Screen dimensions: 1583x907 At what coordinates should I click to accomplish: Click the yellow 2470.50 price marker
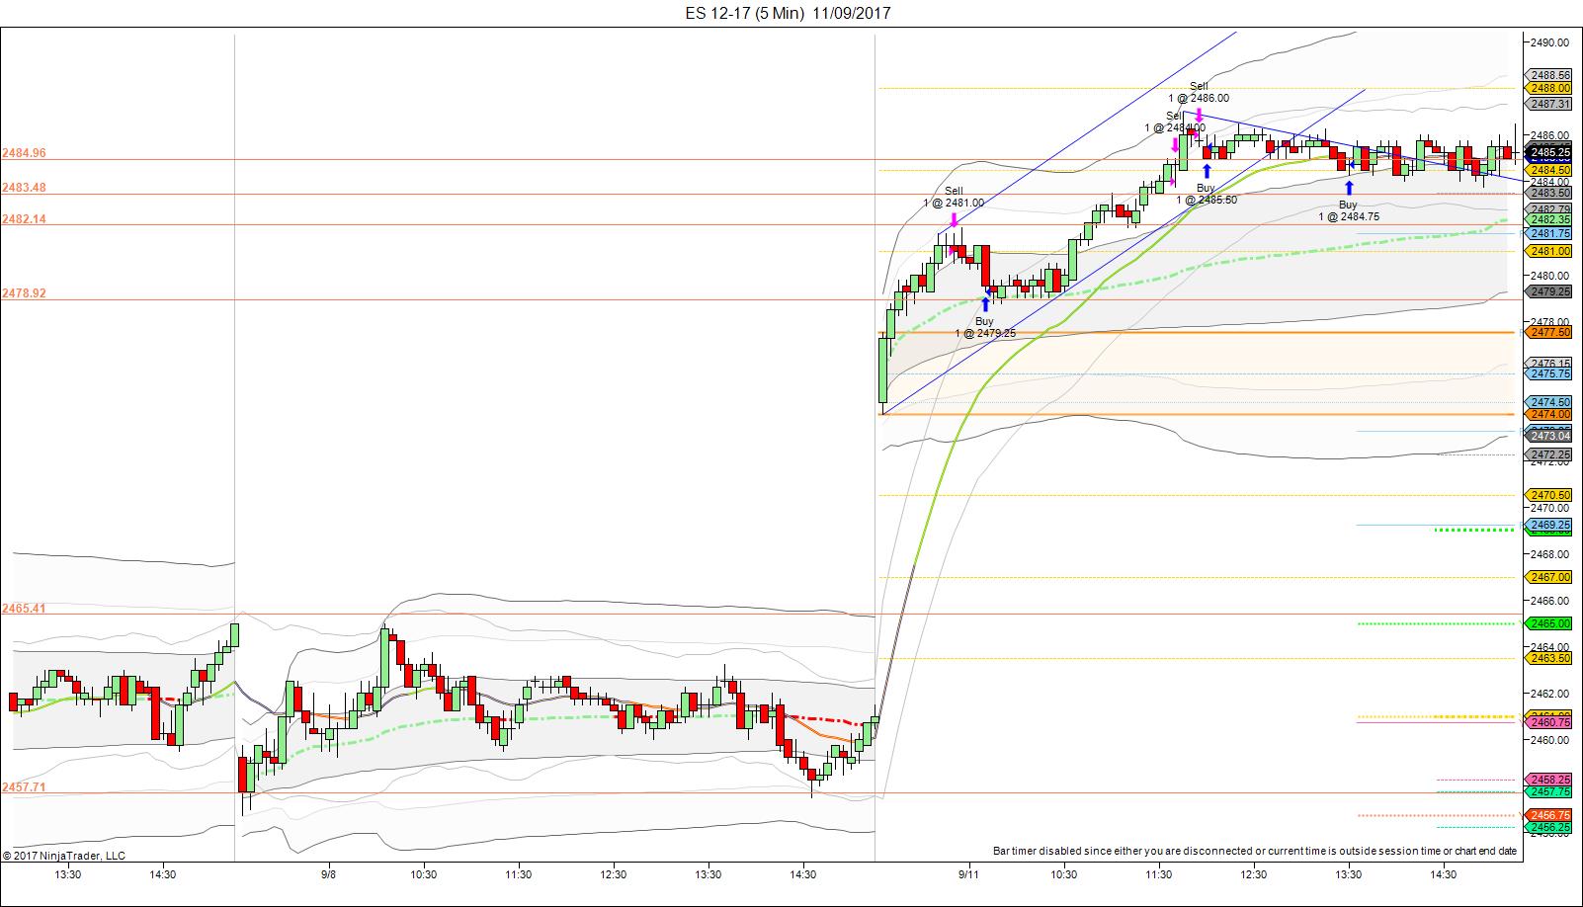coord(1549,495)
